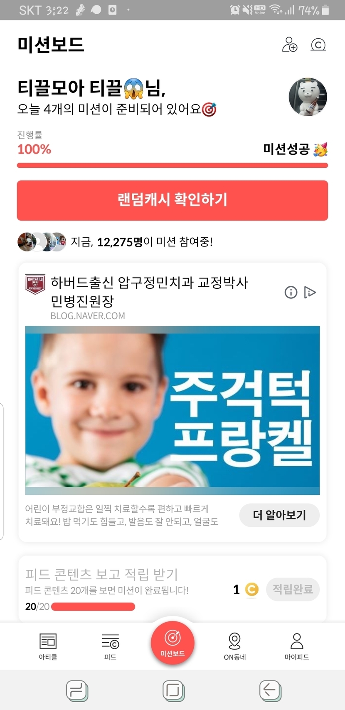
Task: Tap the Android back navigation button
Action: click(x=270, y=691)
